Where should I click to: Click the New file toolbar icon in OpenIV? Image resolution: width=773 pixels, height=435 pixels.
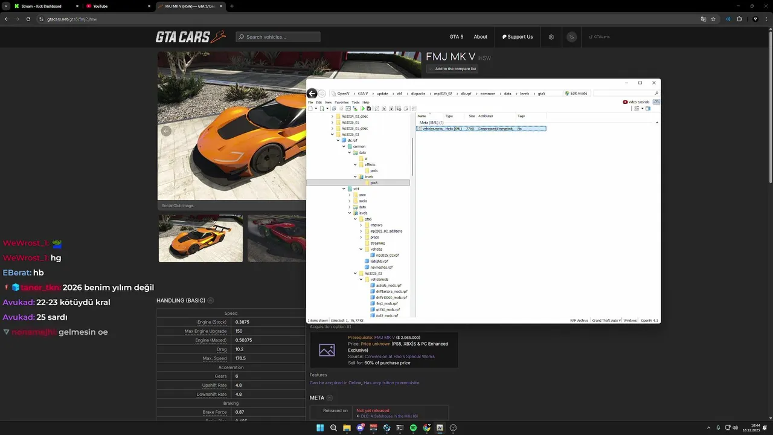pyautogui.click(x=310, y=109)
